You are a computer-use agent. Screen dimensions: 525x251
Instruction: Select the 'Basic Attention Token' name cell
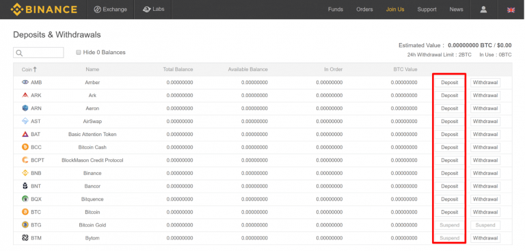(x=92, y=134)
